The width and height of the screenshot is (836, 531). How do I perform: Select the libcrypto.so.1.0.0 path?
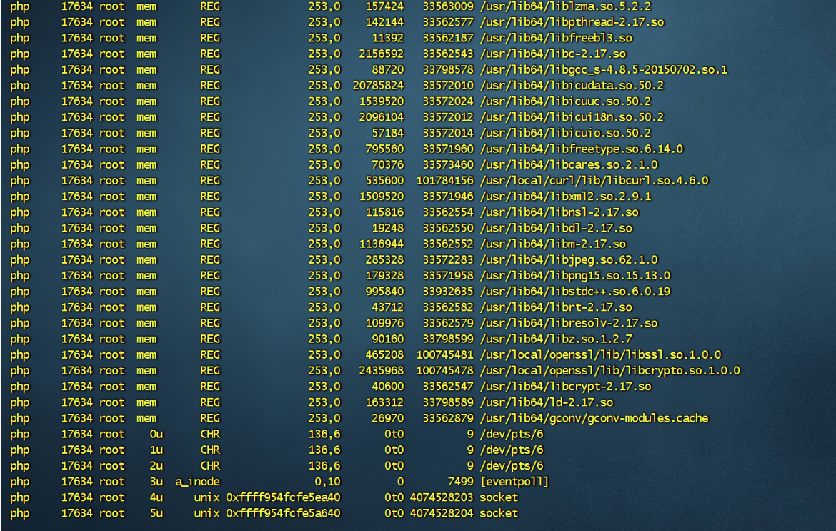[x=610, y=371]
